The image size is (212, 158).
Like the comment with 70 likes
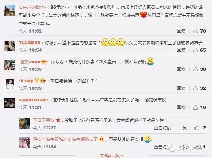click(195, 31)
